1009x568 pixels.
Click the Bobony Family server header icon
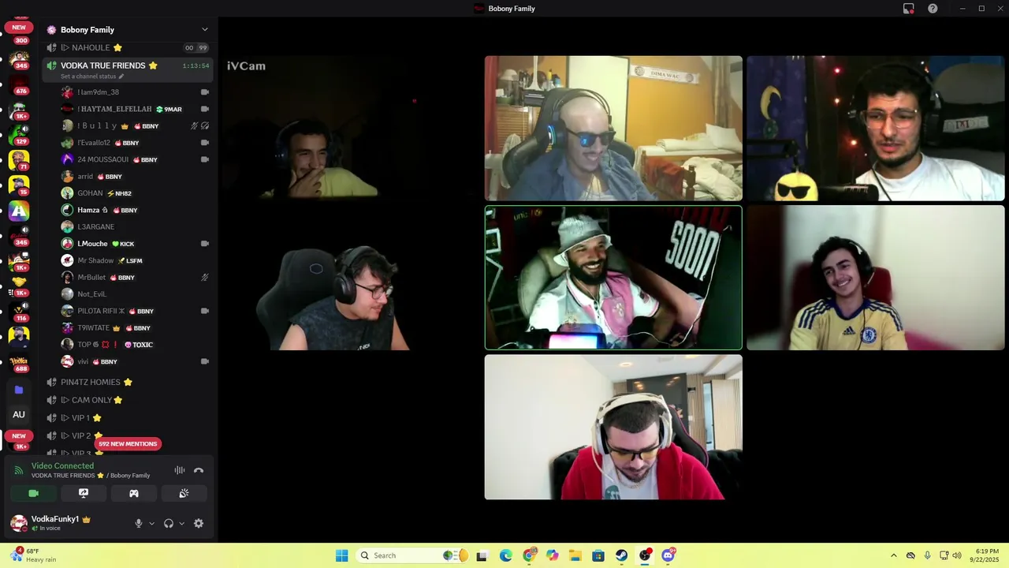(51, 30)
